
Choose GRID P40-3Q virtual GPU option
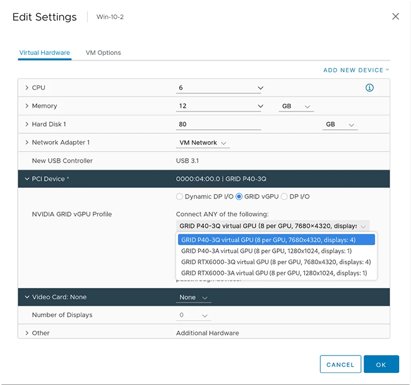tap(277, 240)
